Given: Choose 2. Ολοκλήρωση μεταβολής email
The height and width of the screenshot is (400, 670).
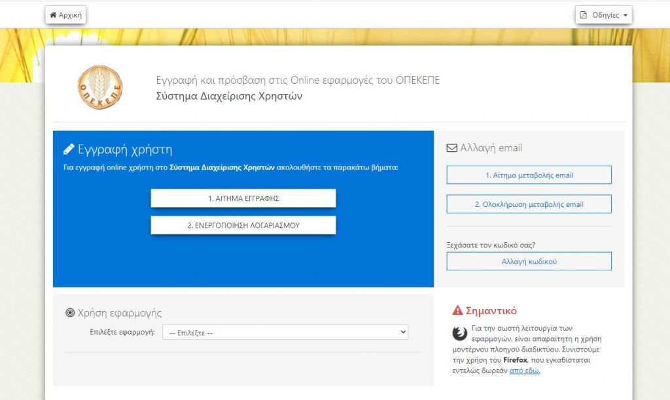Looking at the screenshot, I should [529, 204].
